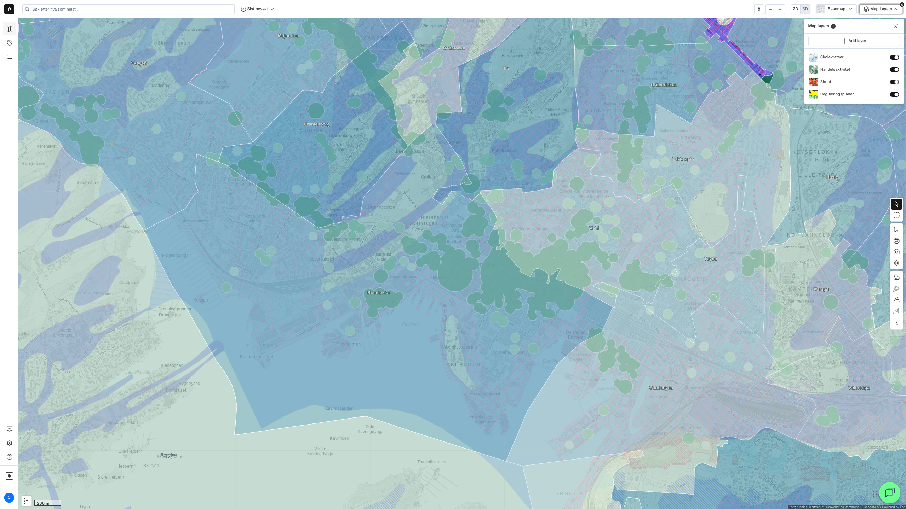906x509 pixels.
Task: Click the Skolekretser layer thumbnail
Action: 813,57
